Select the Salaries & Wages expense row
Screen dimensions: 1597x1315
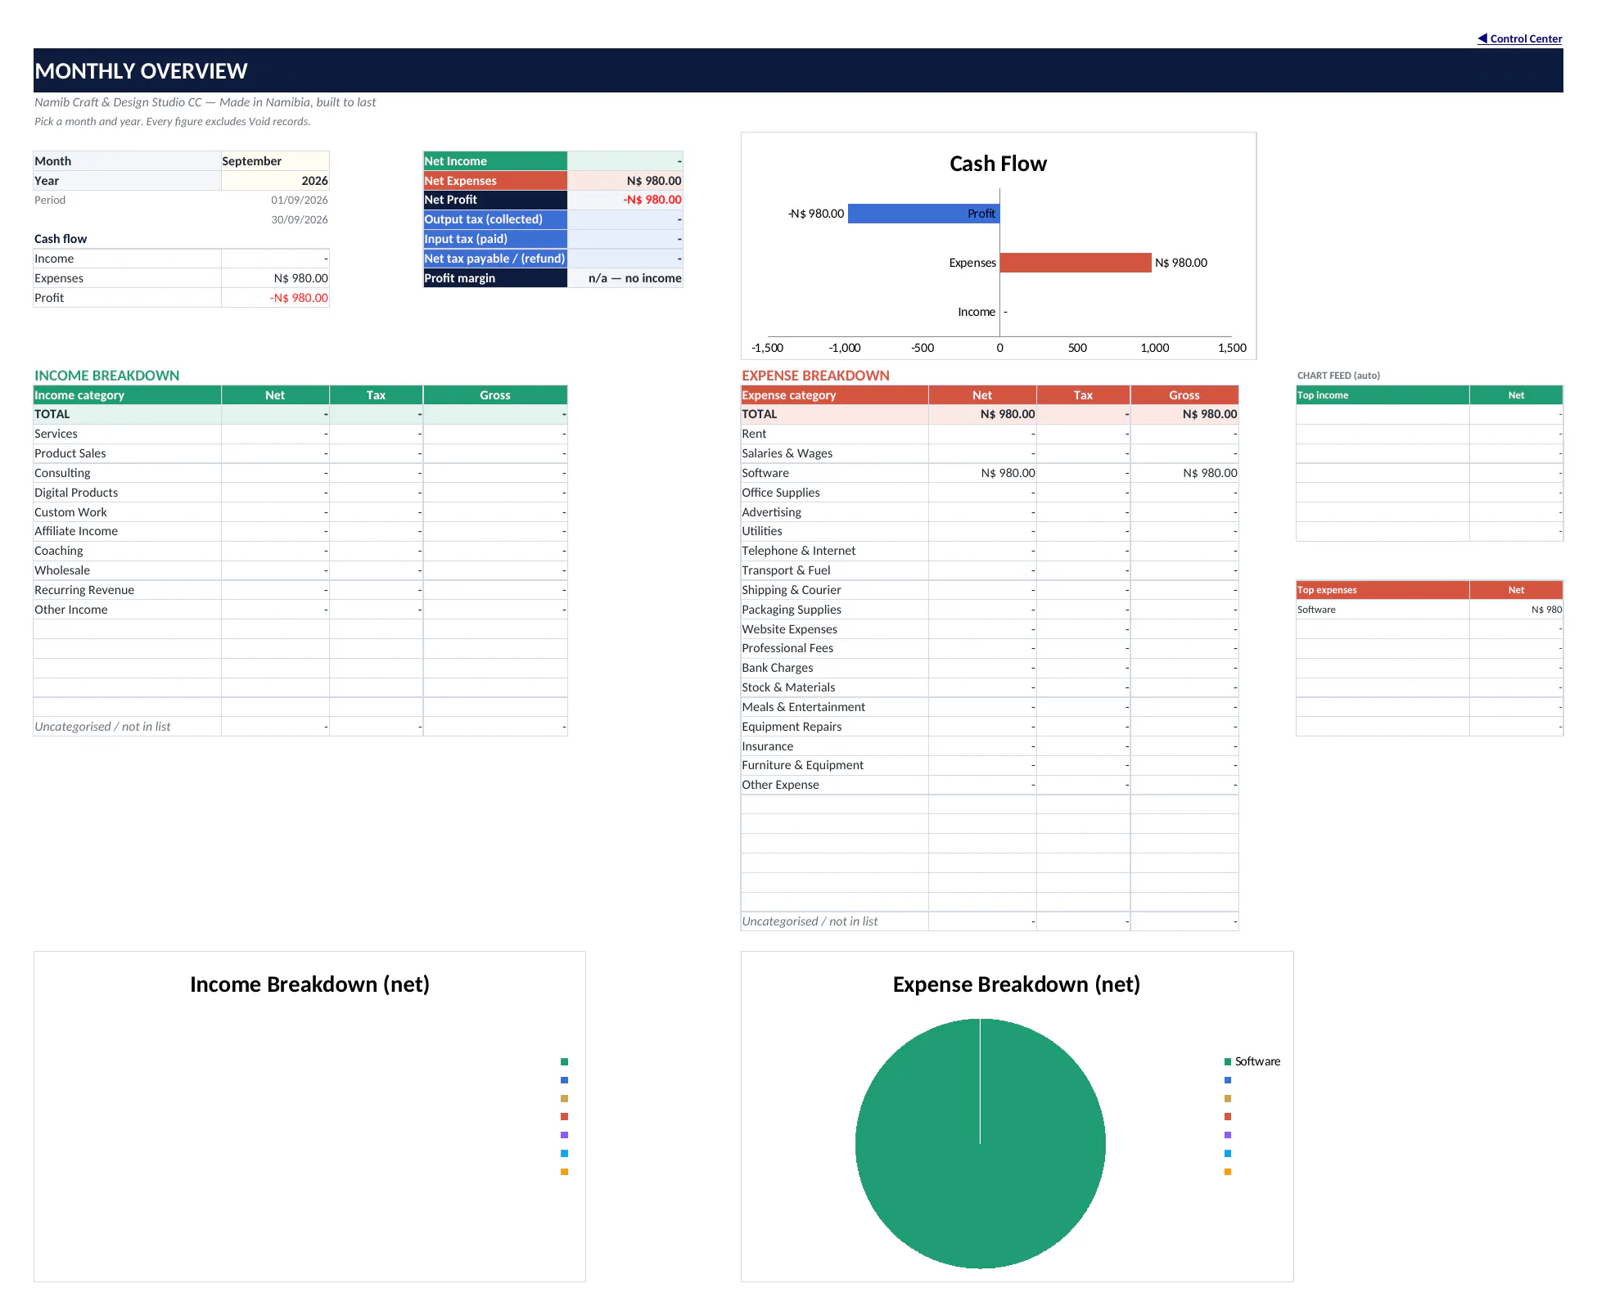coord(990,453)
